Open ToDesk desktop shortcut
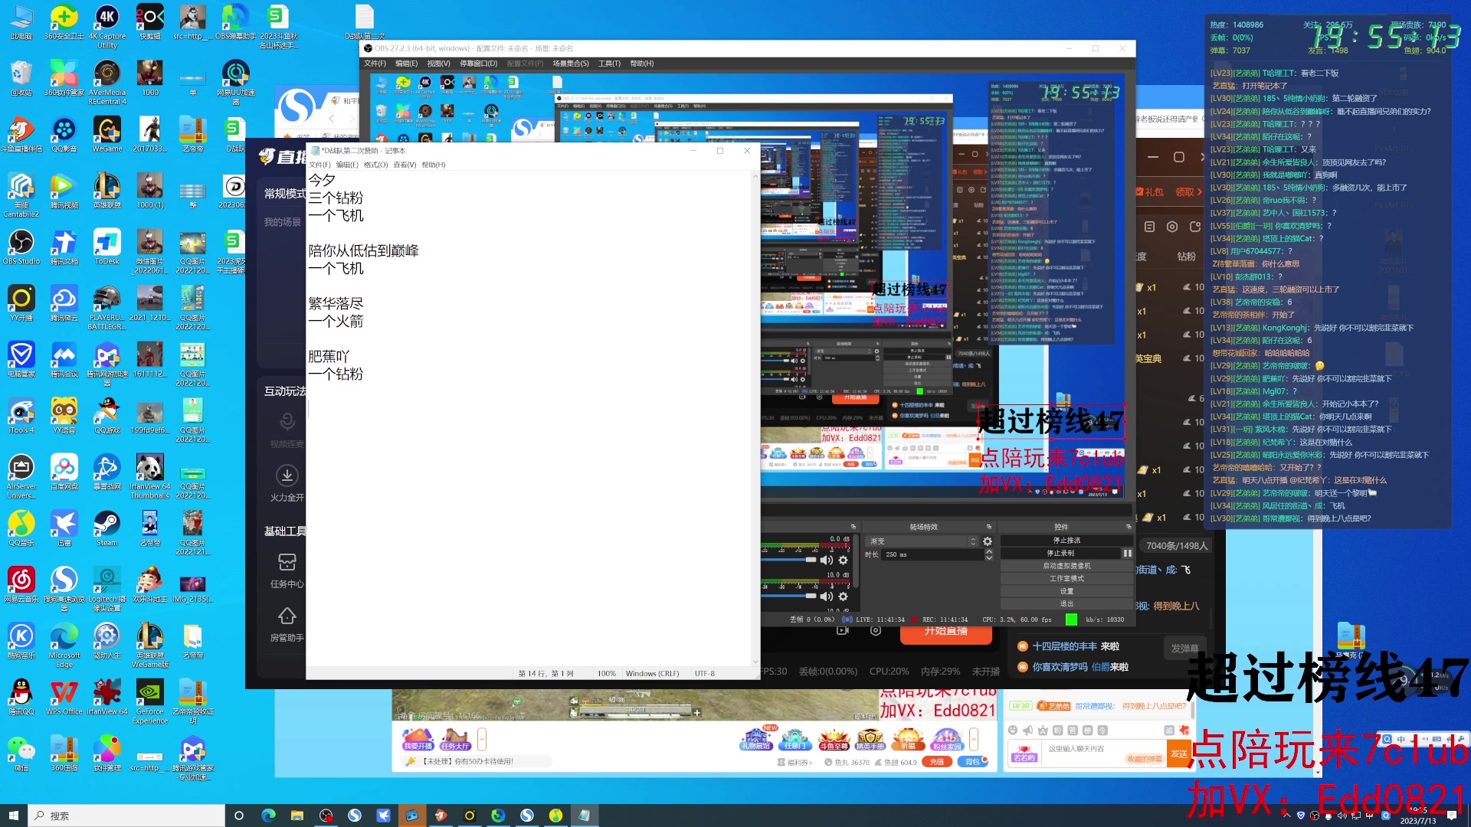 coord(107,247)
